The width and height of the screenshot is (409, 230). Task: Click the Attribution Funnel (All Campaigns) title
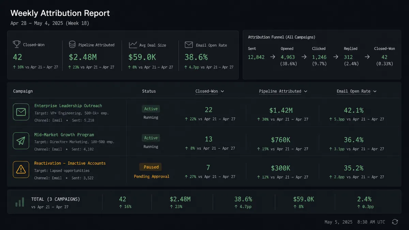(282, 37)
